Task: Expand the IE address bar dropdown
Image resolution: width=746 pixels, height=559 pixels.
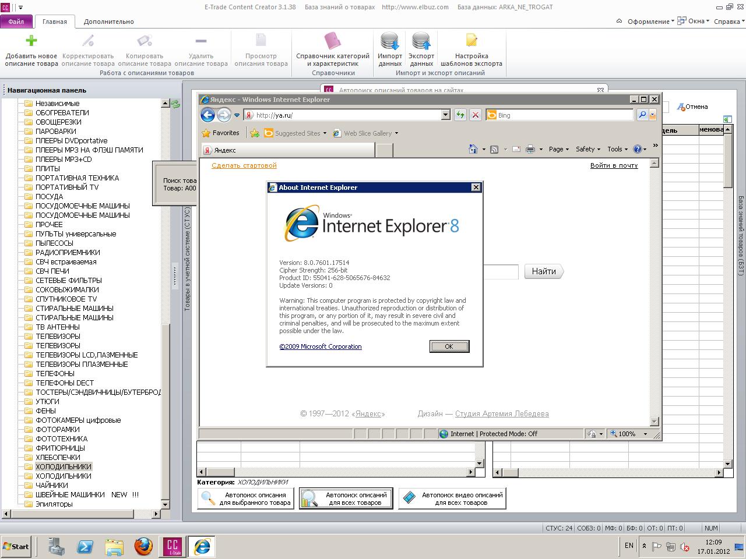Action: tap(446, 115)
